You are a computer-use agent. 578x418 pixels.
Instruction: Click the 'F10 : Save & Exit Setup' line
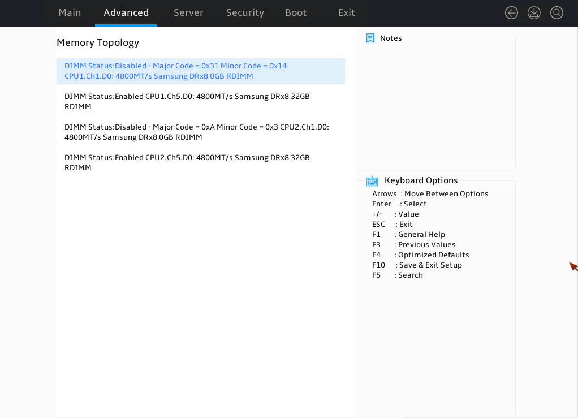click(417, 265)
